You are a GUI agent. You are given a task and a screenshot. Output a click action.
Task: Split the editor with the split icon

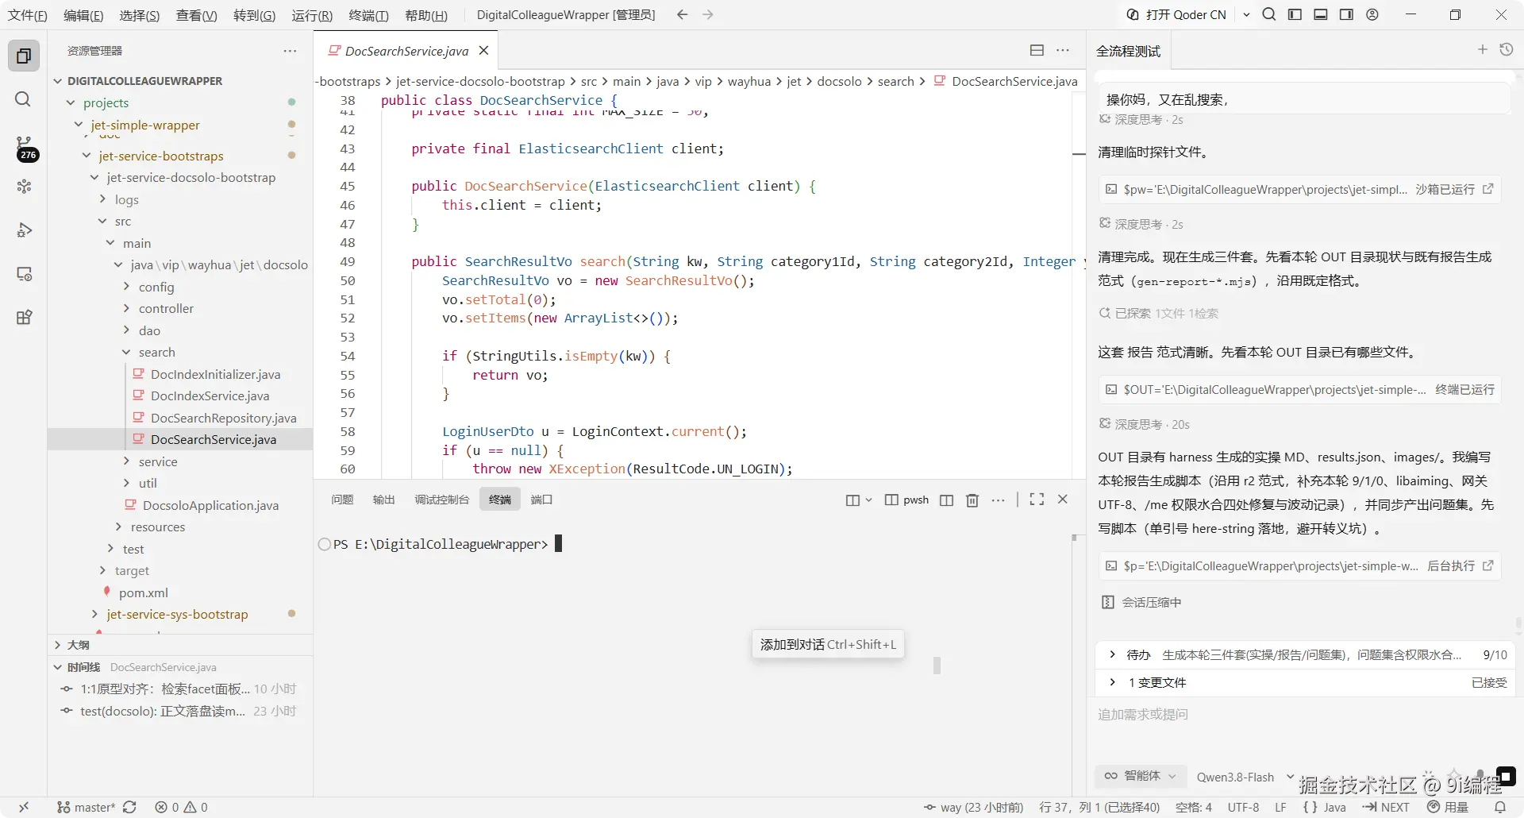pyautogui.click(x=1037, y=50)
